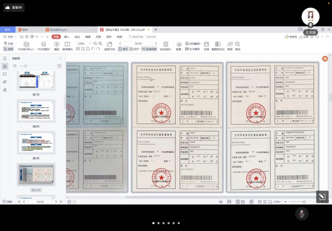332x231 pixels.
Task: Expand quick access toolbar customize arrow
Action: click(47, 37)
